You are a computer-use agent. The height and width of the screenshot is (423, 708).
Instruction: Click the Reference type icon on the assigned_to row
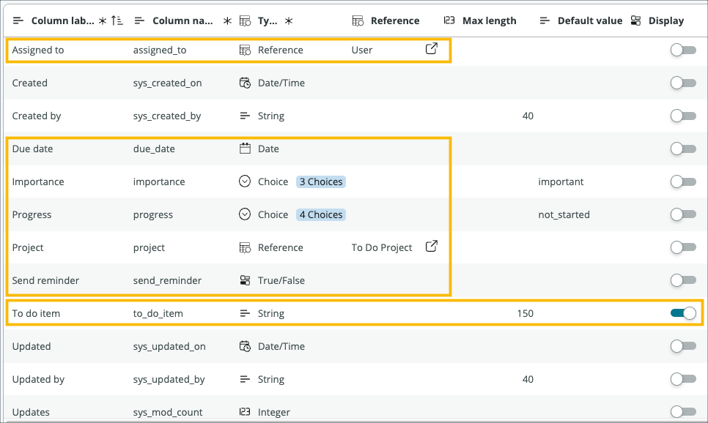(246, 50)
